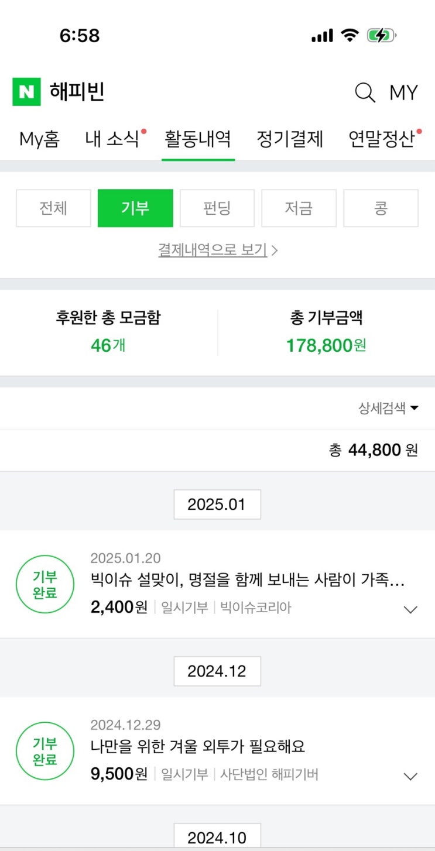Tap the battery charging status icon
Image resolution: width=435 pixels, height=851 pixels.
pos(381,36)
